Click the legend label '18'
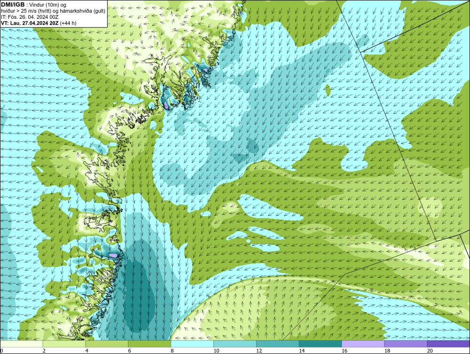The height and width of the screenshot is (354, 470). coord(387,351)
